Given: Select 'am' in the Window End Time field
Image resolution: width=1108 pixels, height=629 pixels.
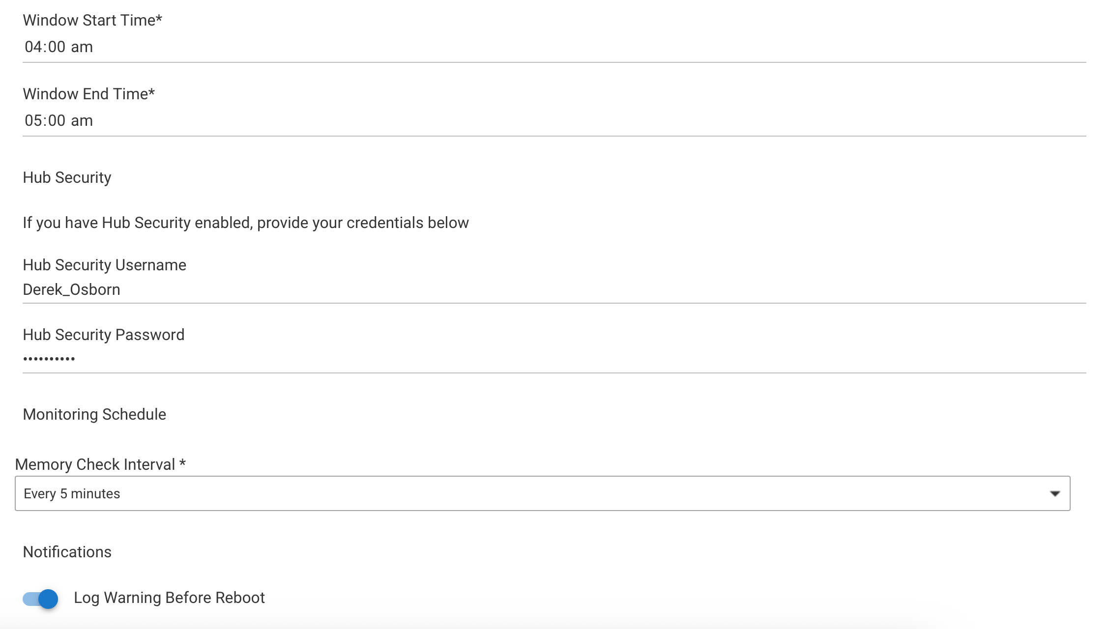Looking at the screenshot, I should pyautogui.click(x=82, y=120).
